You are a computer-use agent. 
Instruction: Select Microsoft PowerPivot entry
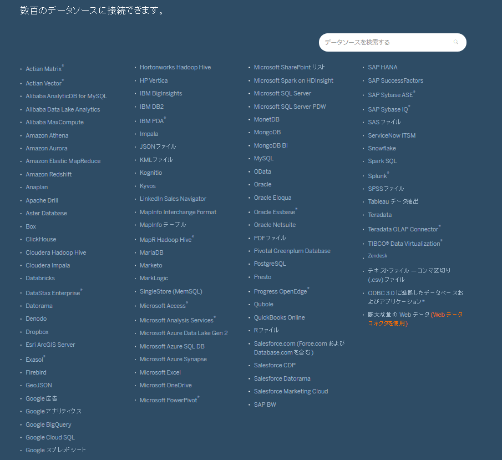coord(169,401)
